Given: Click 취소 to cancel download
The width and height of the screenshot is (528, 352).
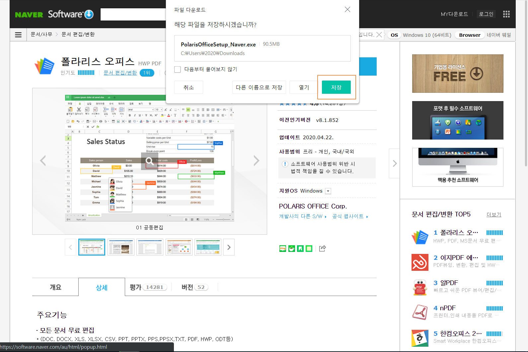Looking at the screenshot, I should (x=189, y=87).
